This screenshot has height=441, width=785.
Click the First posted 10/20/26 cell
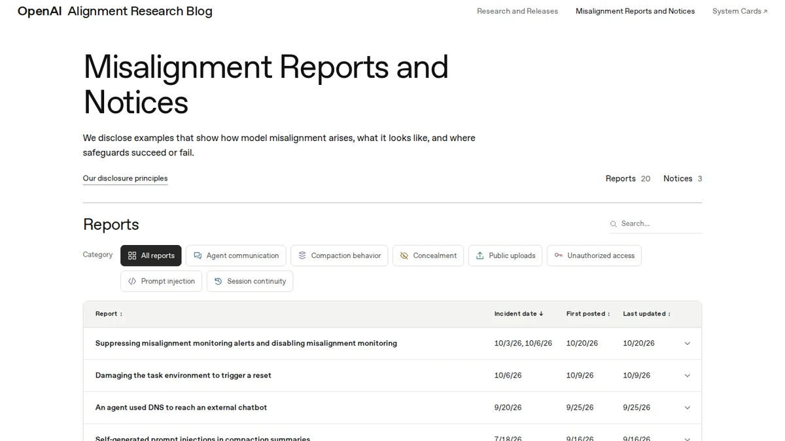[582, 344]
